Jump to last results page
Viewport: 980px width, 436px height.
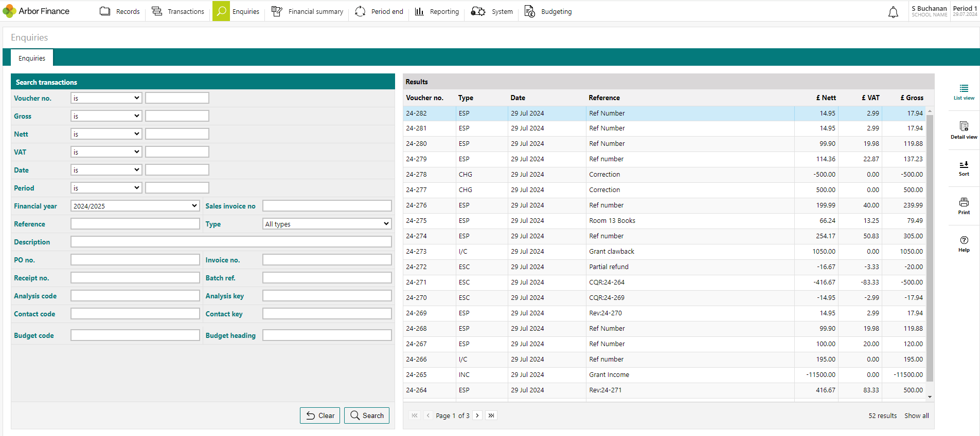491,415
